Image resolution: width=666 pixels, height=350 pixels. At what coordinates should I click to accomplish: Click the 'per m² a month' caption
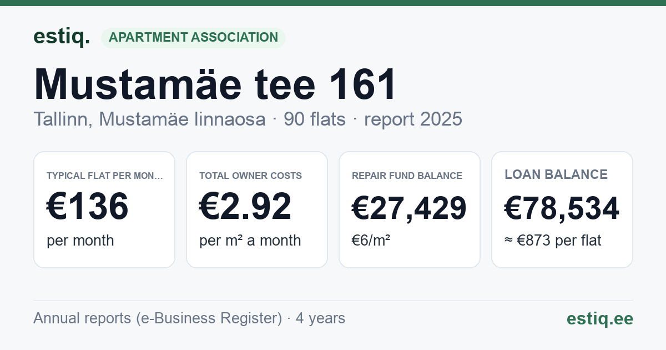[x=250, y=241]
